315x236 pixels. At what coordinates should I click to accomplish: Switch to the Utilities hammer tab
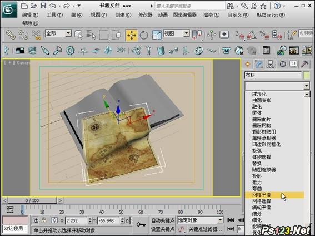coord(305,65)
